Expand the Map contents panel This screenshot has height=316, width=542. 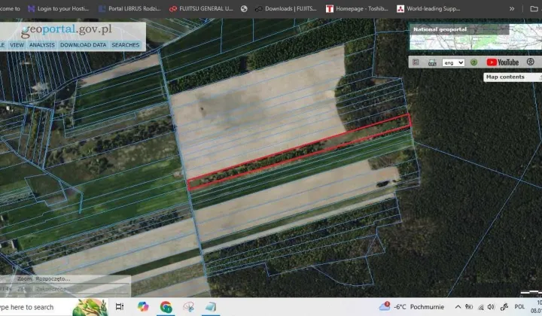(512, 77)
